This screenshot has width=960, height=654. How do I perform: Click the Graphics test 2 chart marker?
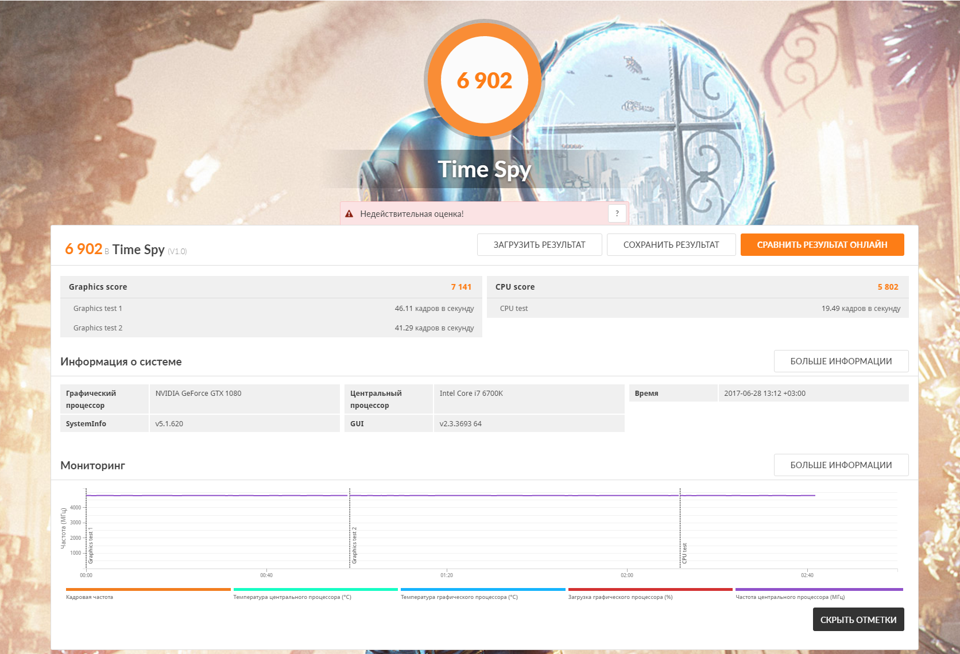pos(354,545)
